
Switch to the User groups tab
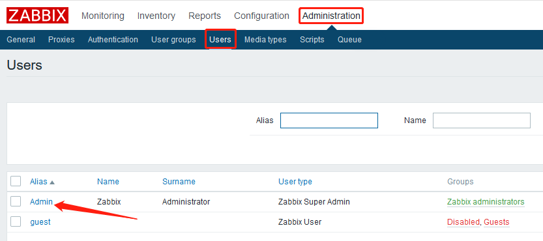[x=173, y=40]
